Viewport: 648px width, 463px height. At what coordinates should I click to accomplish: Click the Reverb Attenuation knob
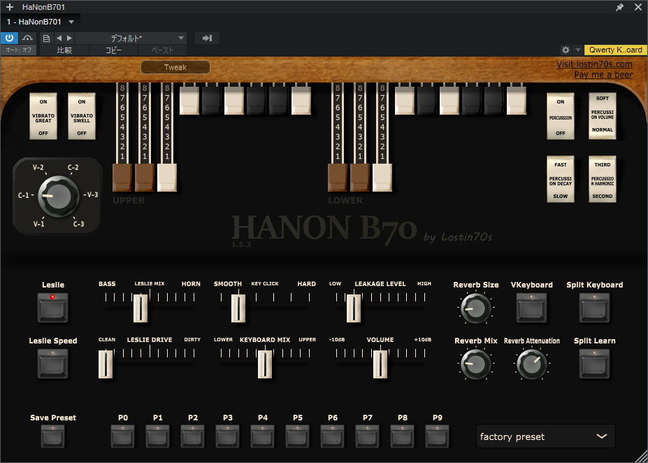click(x=531, y=364)
